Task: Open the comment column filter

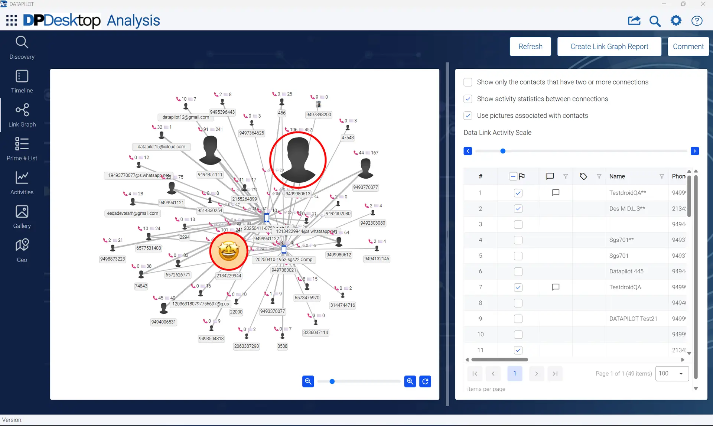Action: pyautogui.click(x=566, y=176)
